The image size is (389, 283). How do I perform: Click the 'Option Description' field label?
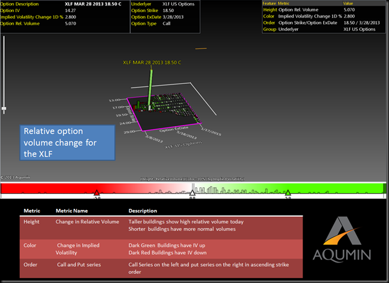[x=19, y=4]
